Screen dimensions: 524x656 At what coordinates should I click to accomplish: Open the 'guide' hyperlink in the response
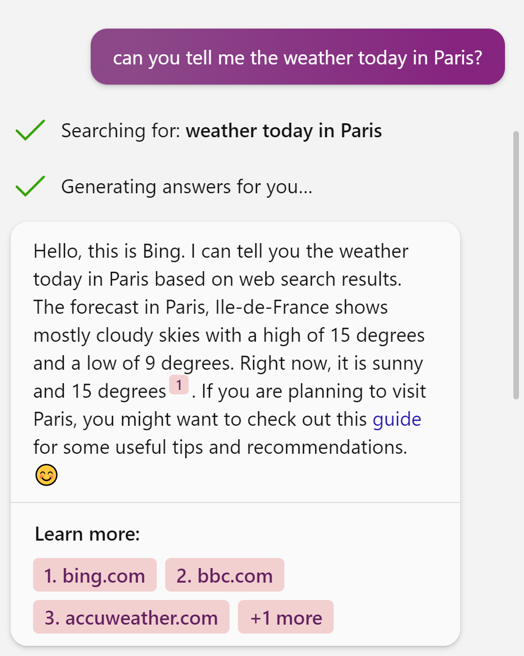coord(397,419)
